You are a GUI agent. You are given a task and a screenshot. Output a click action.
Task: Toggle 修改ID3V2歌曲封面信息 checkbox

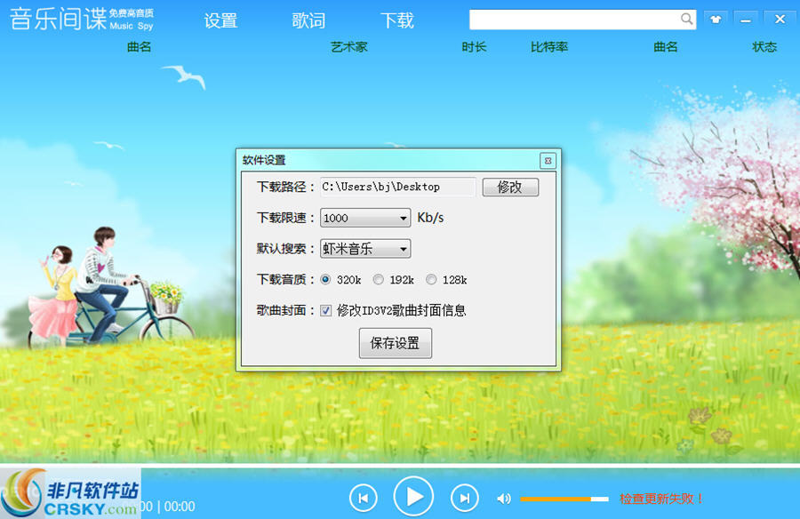point(326,311)
